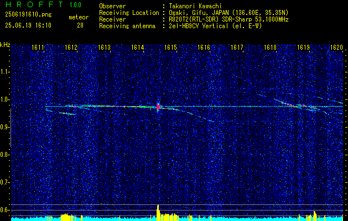Click the 1618 time marker

click(270, 48)
